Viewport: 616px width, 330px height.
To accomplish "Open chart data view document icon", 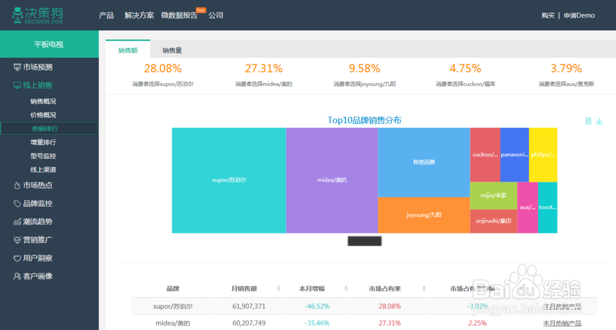I will point(588,121).
